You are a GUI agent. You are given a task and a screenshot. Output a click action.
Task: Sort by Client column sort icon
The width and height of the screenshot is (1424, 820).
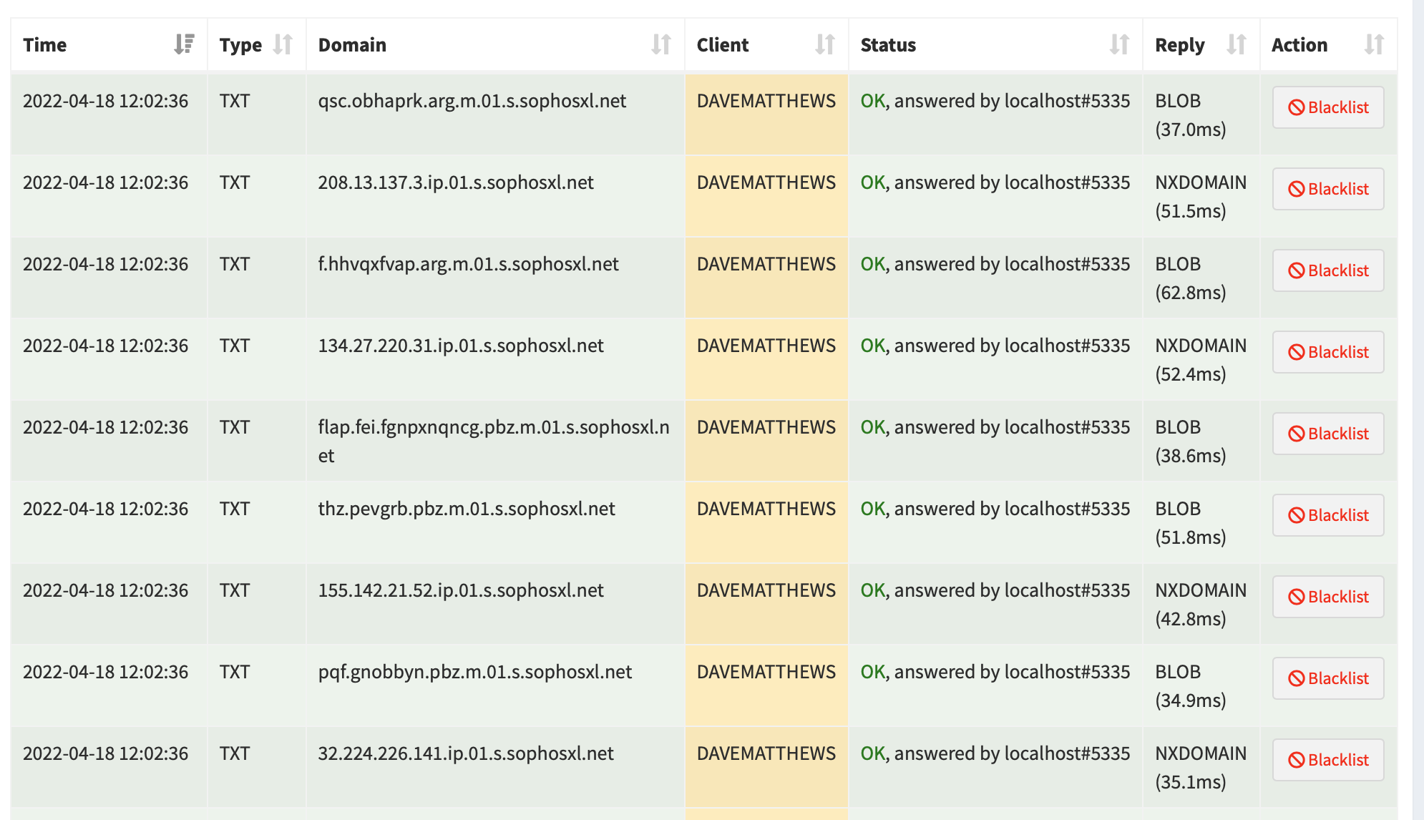tap(825, 44)
